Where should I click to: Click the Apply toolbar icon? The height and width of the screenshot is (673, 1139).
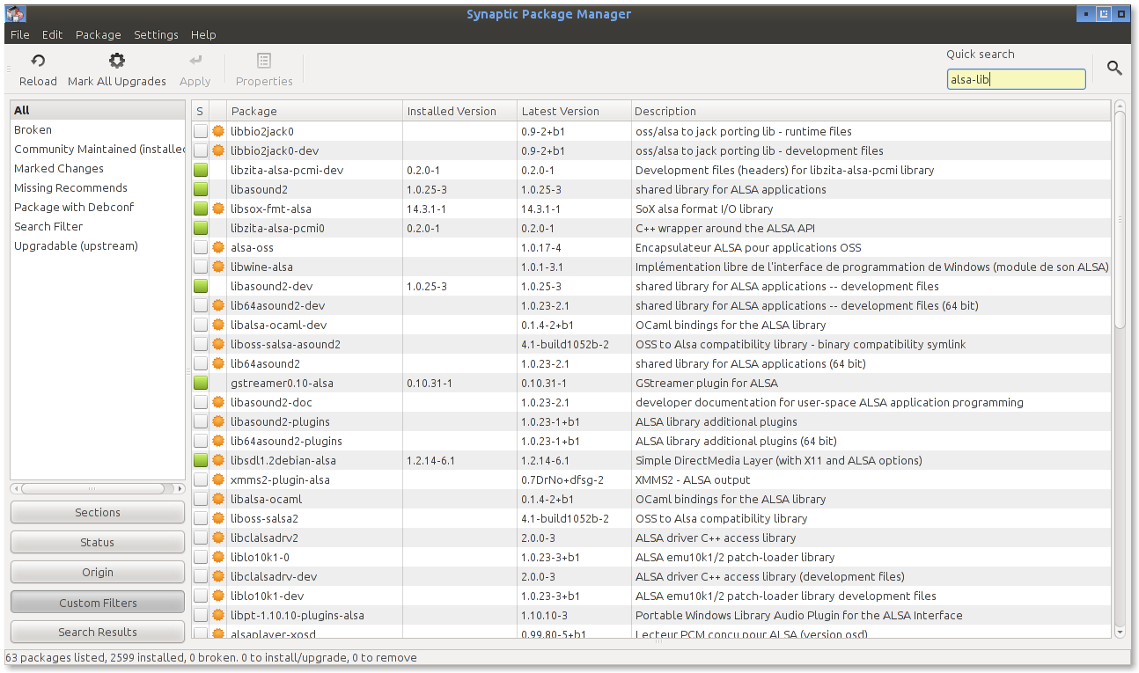point(195,61)
